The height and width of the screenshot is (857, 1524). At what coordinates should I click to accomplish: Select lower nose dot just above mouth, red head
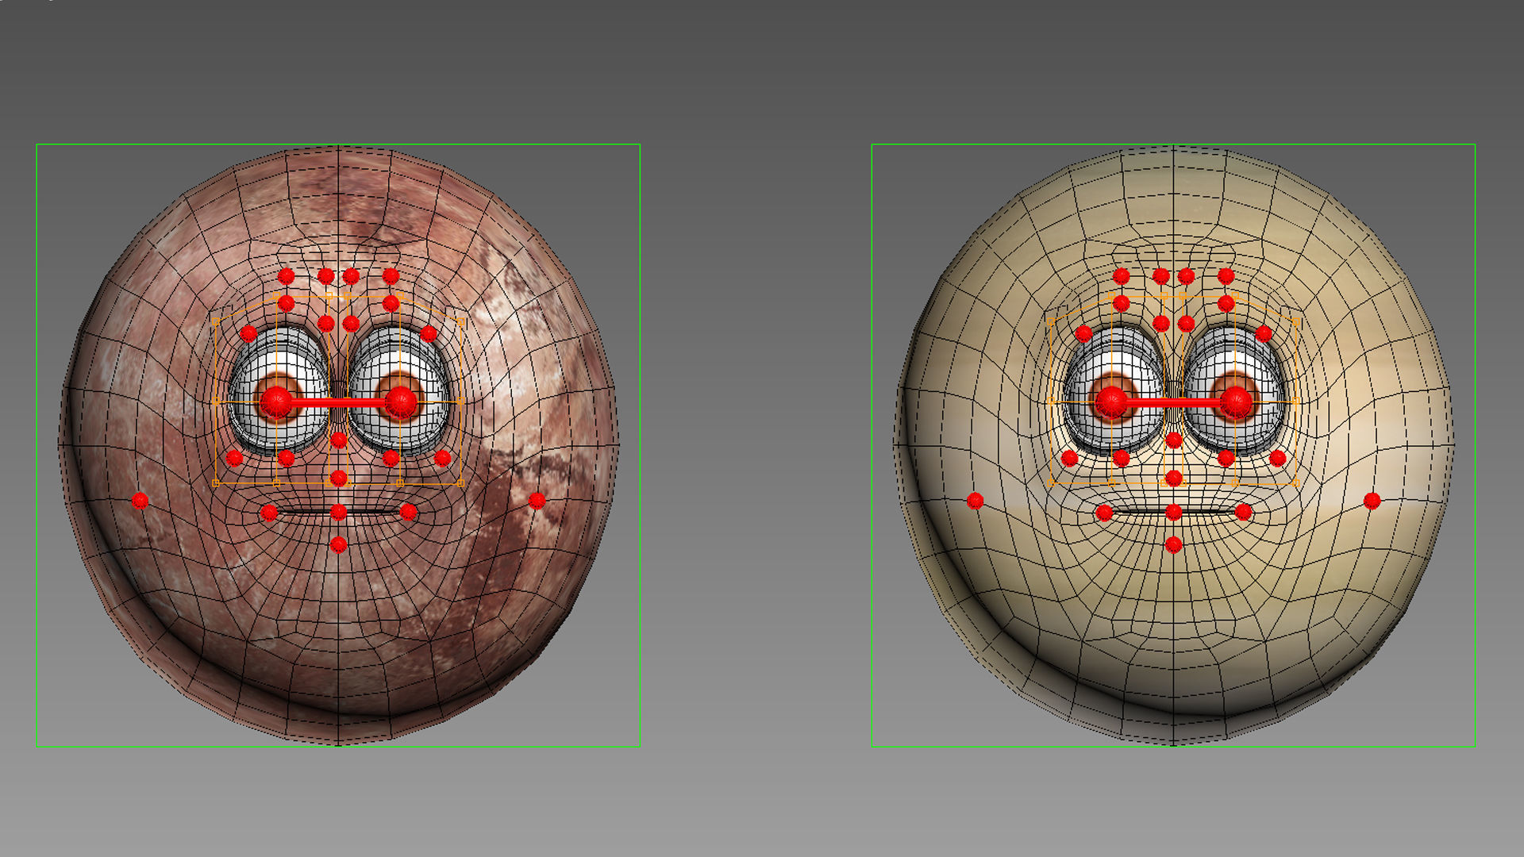click(338, 478)
